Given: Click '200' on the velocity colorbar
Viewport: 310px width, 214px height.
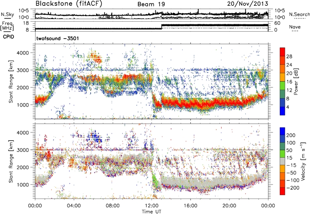Looking at the screenshot, I should point(291,135).
